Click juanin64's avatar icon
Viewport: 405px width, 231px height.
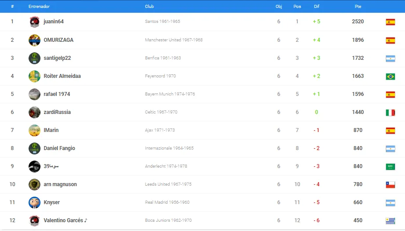click(34, 22)
